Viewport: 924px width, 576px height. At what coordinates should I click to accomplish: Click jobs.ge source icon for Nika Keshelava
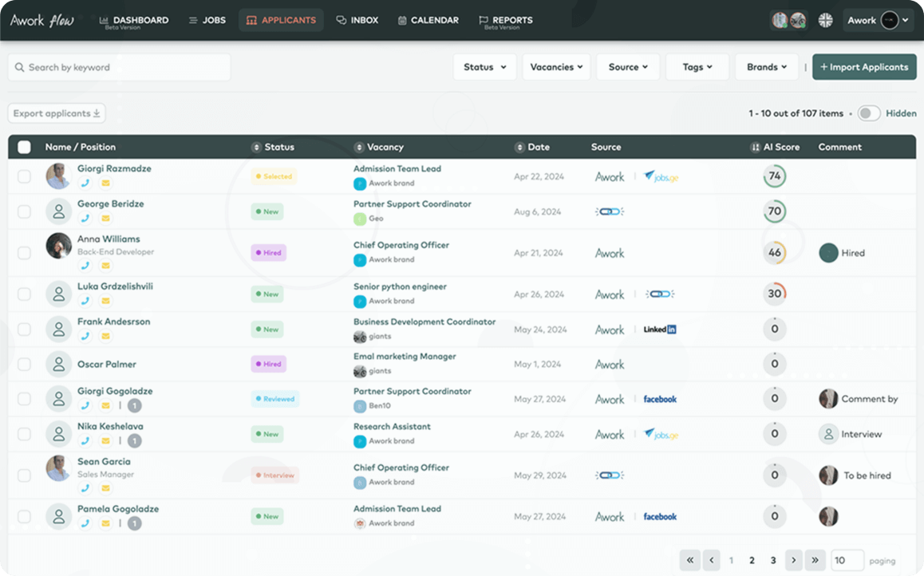pyautogui.click(x=661, y=434)
